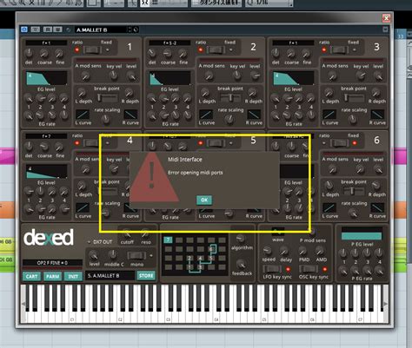The image size is (412, 348).
Task: Click operator 1 level knob
Action: (131, 76)
